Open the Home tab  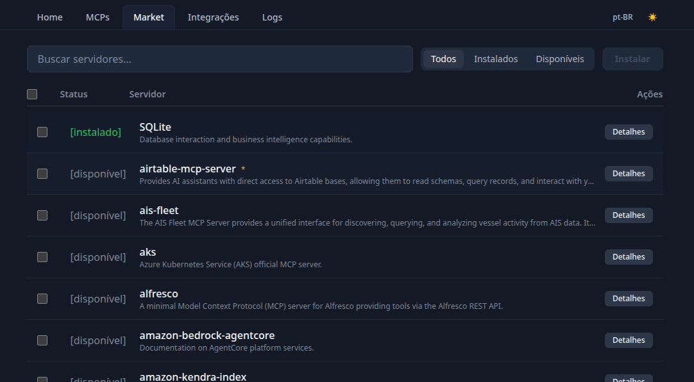pos(49,17)
